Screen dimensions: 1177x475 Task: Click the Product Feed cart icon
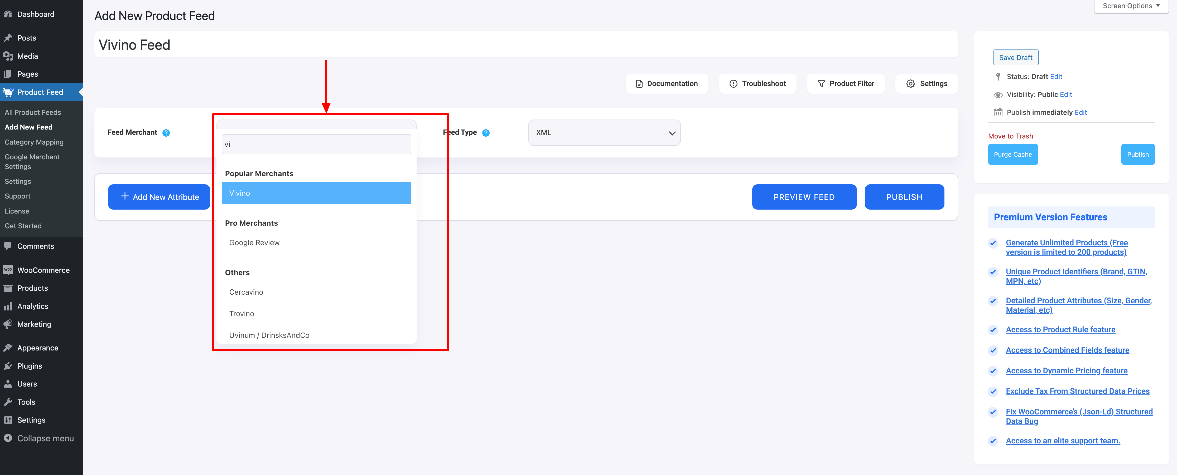8,92
